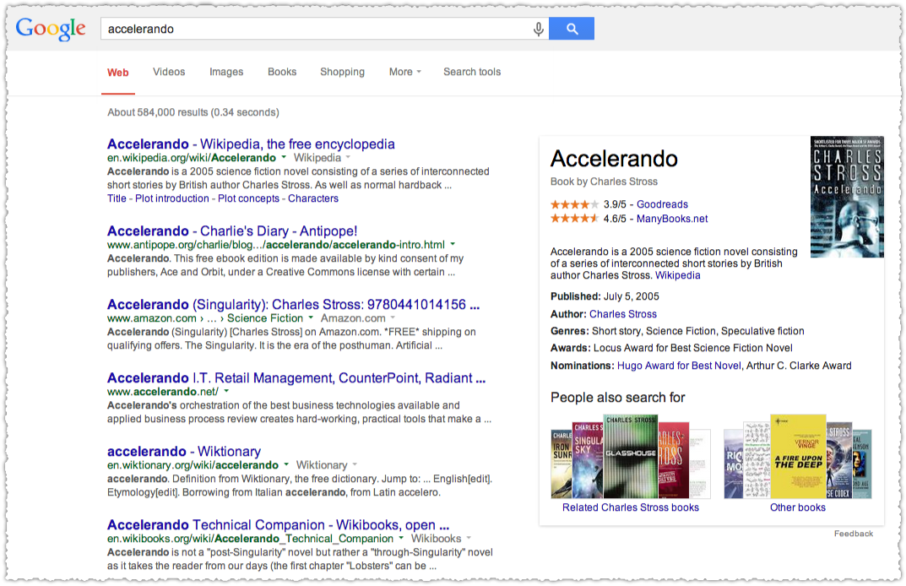Click the Published: July 5, 2005 line
Image resolution: width=906 pixels, height=586 pixels.
605,296
